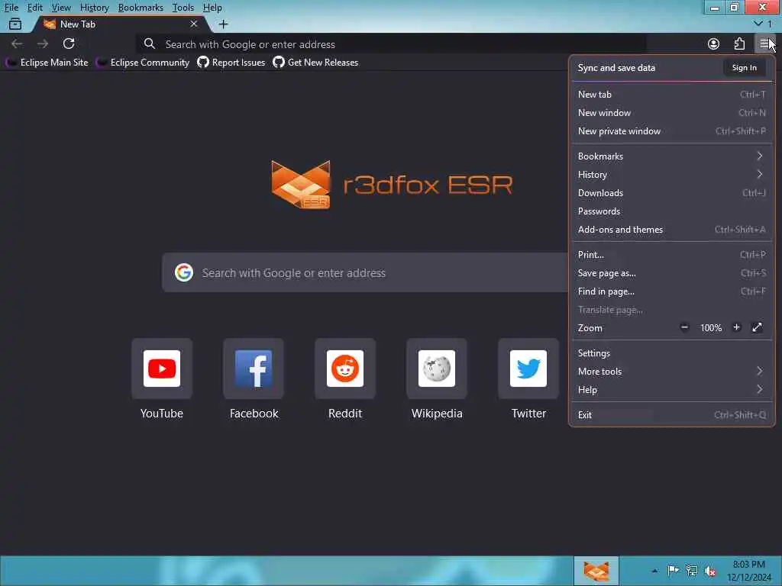
Task: Click Sync and save data label
Action: 616,68
